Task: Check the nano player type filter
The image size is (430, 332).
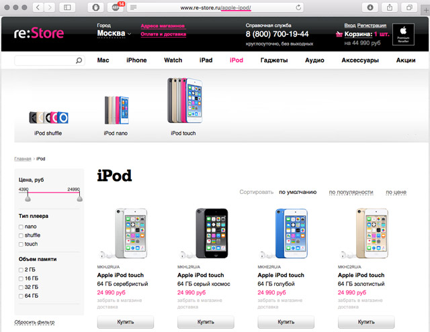Action: [21, 227]
